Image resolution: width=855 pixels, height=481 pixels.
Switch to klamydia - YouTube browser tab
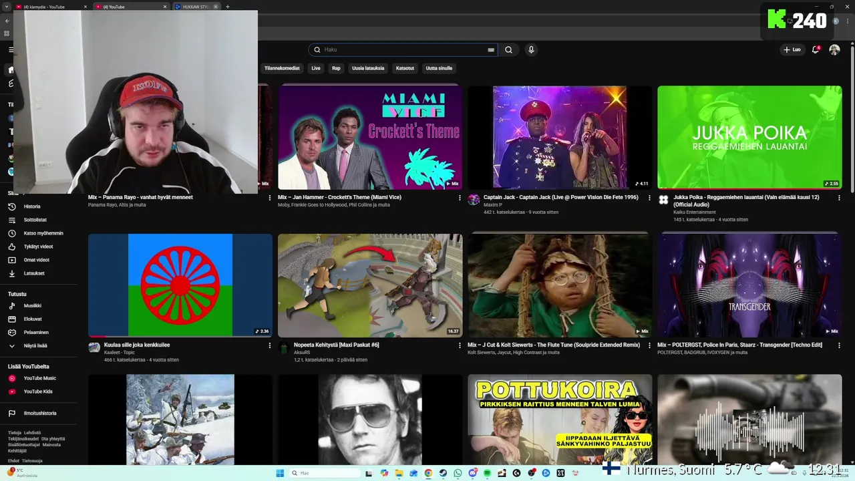click(x=47, y=7)
